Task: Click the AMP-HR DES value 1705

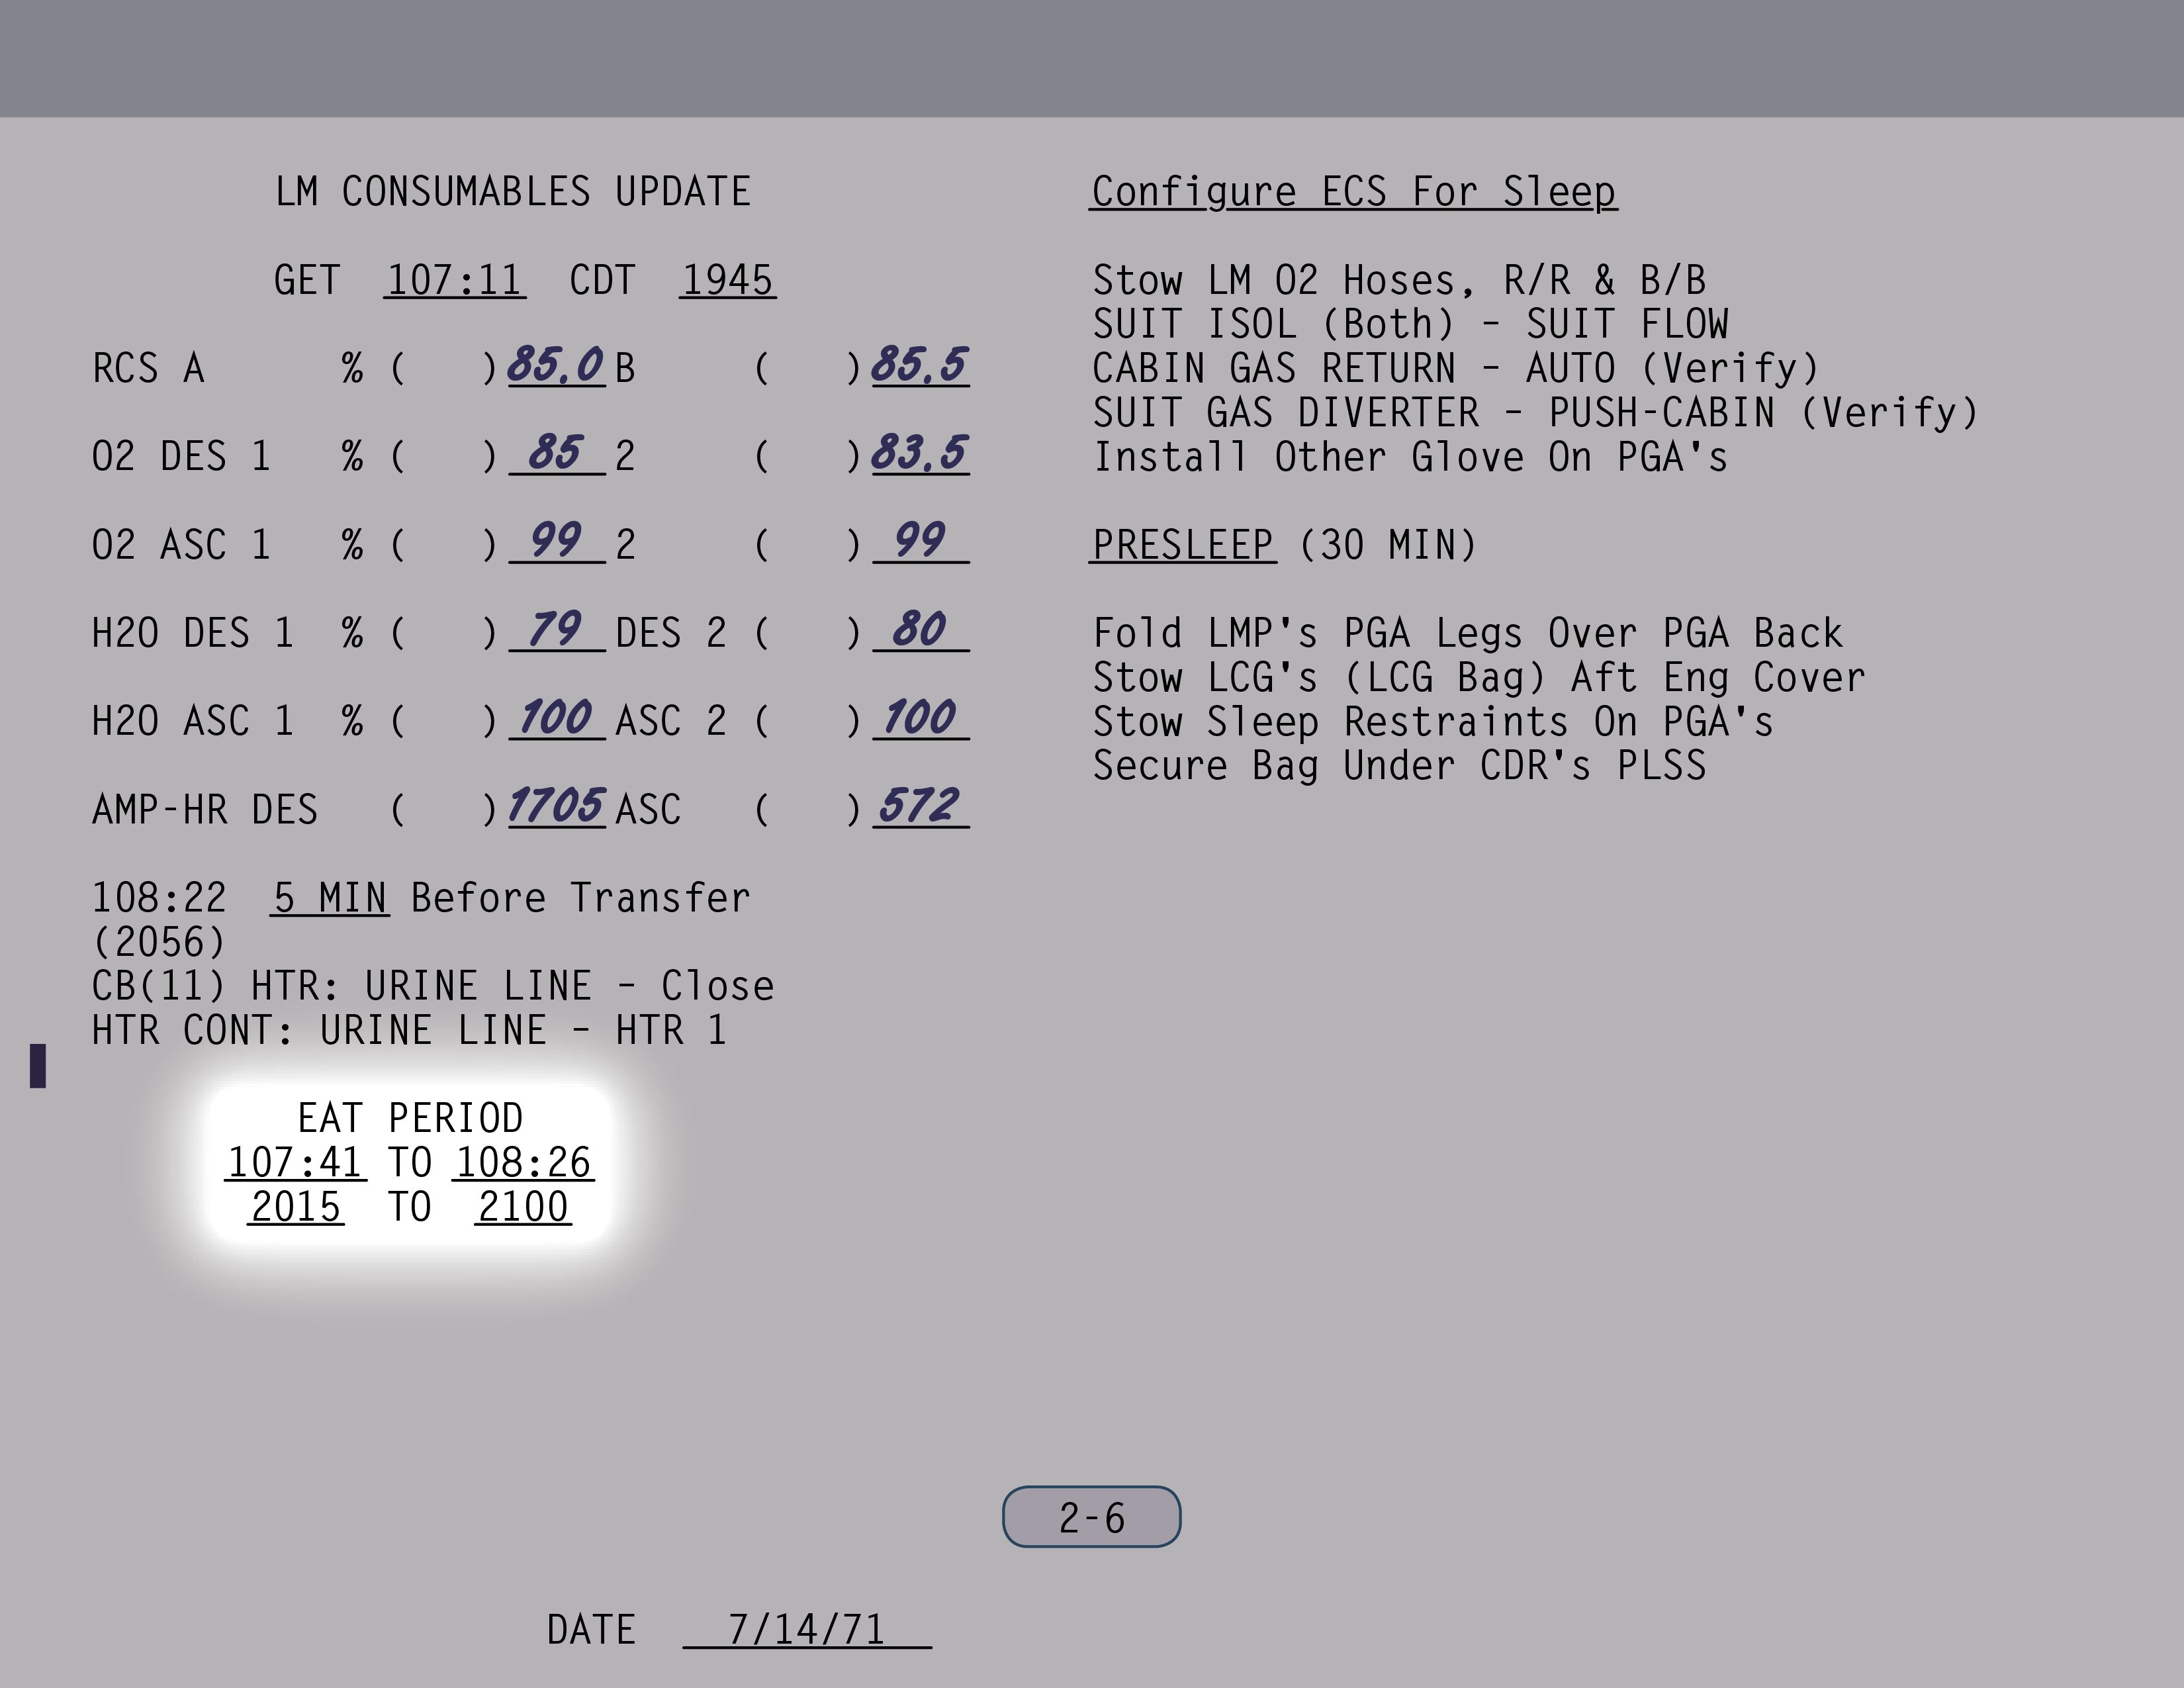Action: point(556,806)
